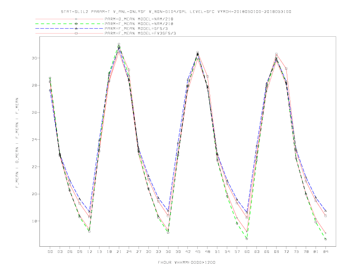Click the O_MEAN plus data point at hour 84
Viewport: 355px width, 274px height.
pos(325,233)
